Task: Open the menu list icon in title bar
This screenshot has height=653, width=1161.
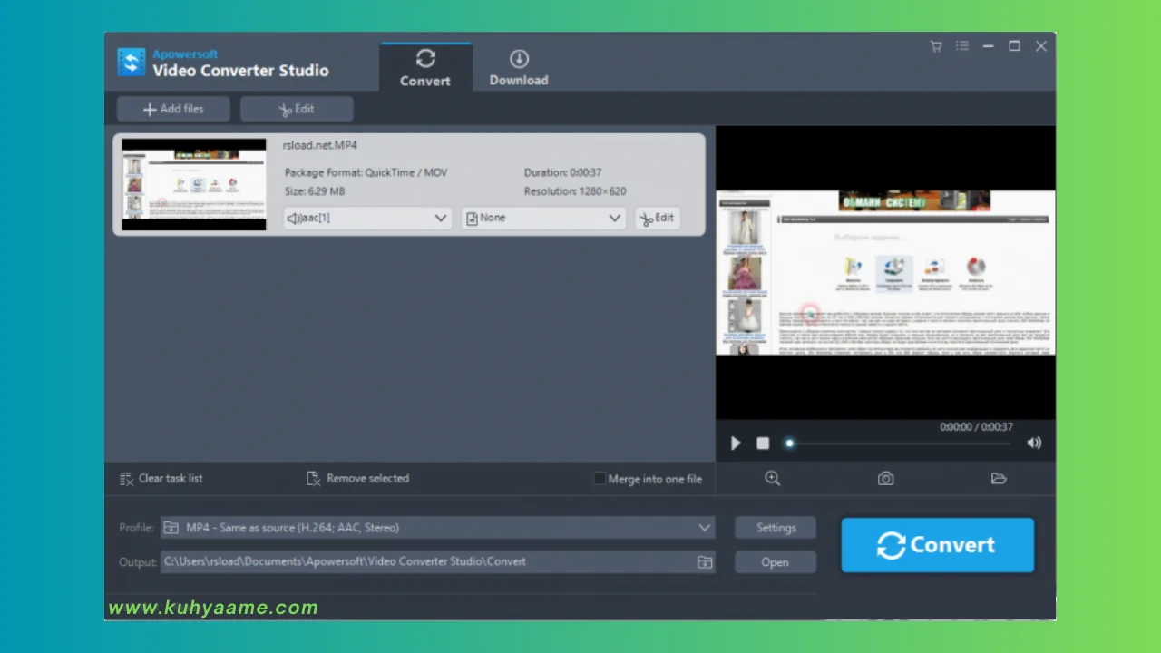Action: point(962,46)
